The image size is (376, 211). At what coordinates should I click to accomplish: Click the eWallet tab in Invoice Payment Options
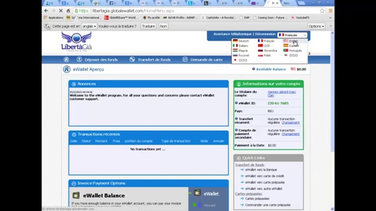pyautogui.click(x=208, y=194)
